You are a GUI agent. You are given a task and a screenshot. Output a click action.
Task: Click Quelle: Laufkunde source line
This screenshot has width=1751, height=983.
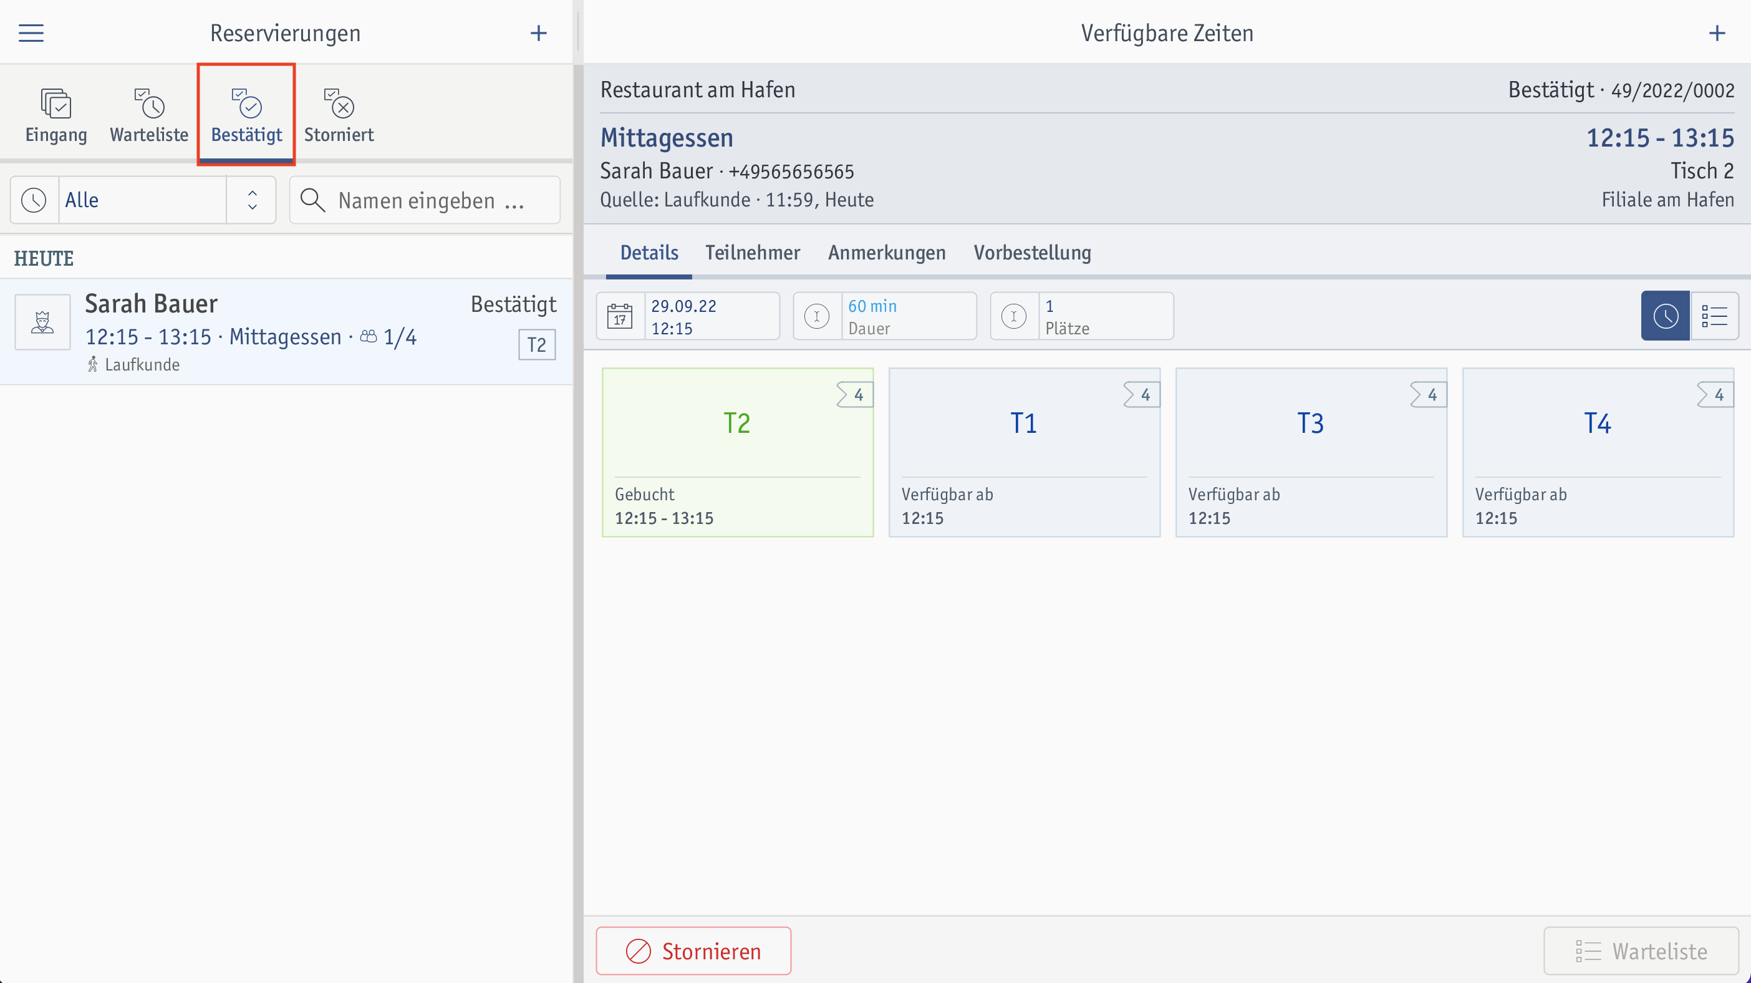click(737, 200)
